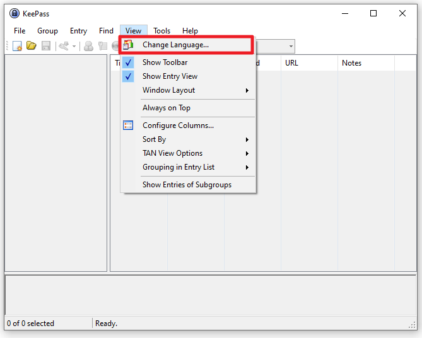The height and width of the screenshot is (338, 422).
Task: Click the Add Entry key icon
Action: [64, 46]
